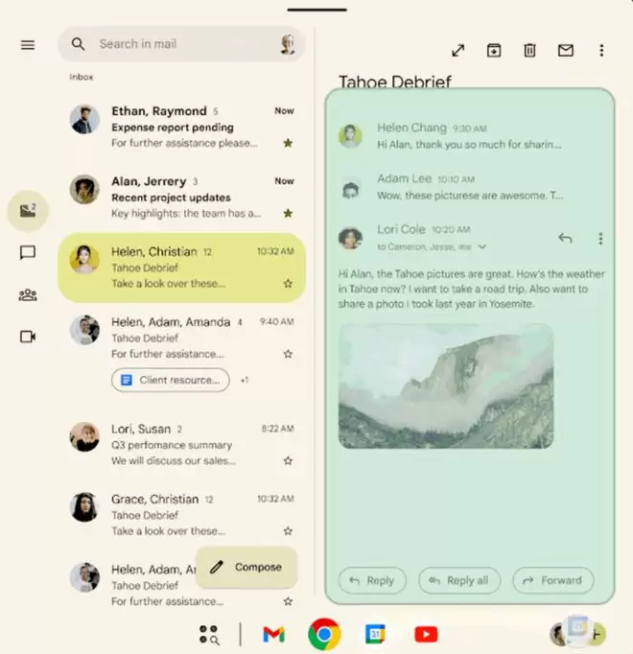Open the hamburger main menu
The width and height of the screenshot is (633, 654).
pyautogui.click(x=28, y=45)
